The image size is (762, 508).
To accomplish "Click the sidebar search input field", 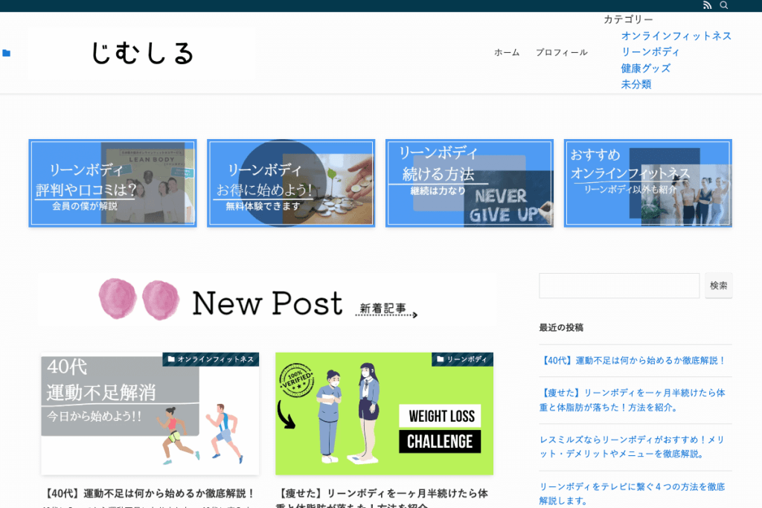I will 619,286.
